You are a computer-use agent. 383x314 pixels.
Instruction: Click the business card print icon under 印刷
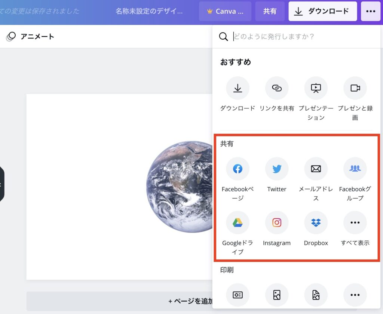pos(238,295)
